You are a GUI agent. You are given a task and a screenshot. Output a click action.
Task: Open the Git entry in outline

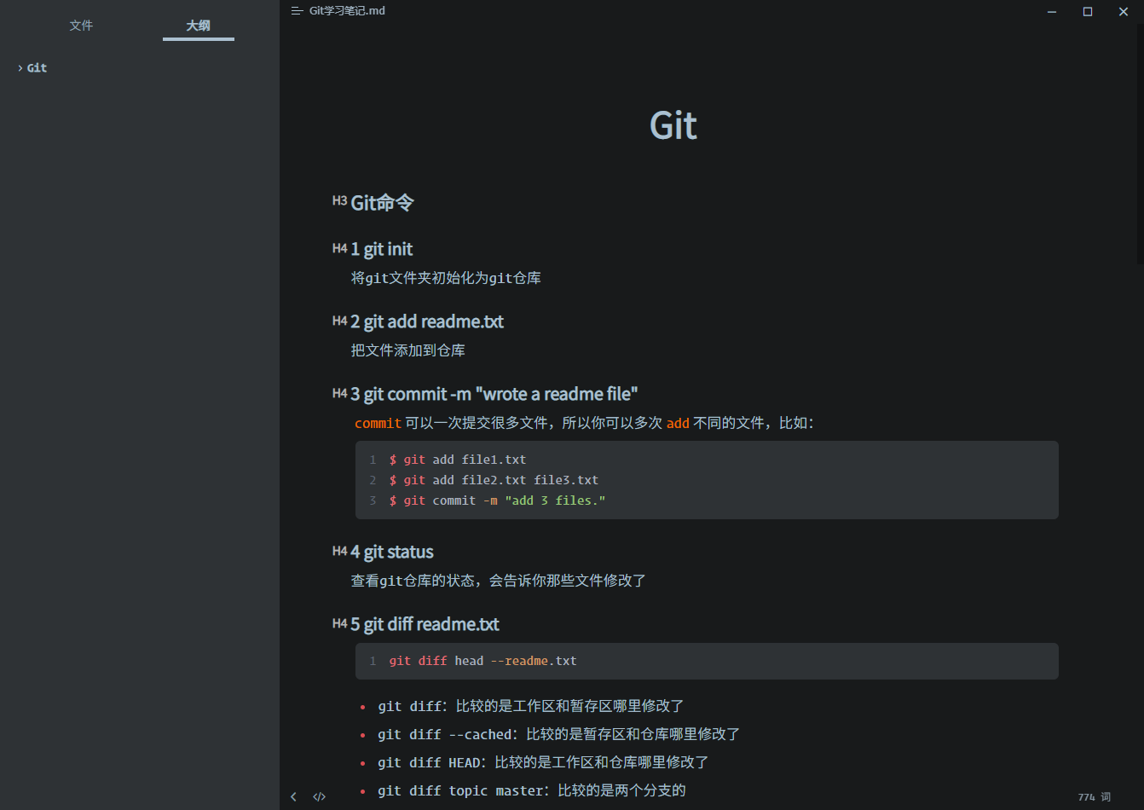tap(37, 68)
